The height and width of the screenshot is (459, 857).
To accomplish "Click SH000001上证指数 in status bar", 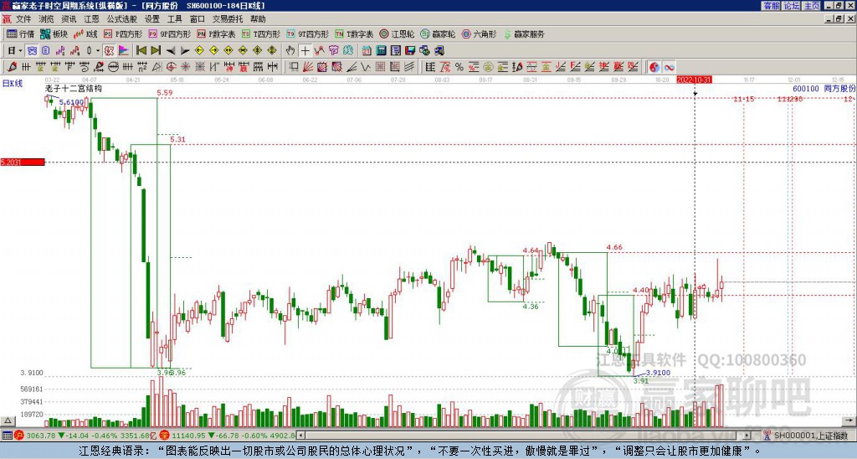I will pos(811,436).
